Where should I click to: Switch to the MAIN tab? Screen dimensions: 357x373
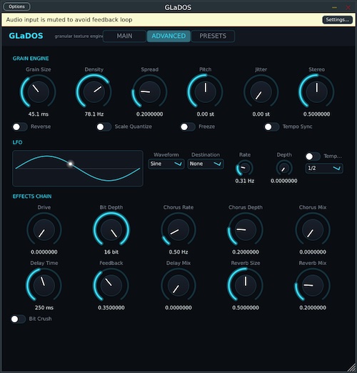tap(124, 36)
